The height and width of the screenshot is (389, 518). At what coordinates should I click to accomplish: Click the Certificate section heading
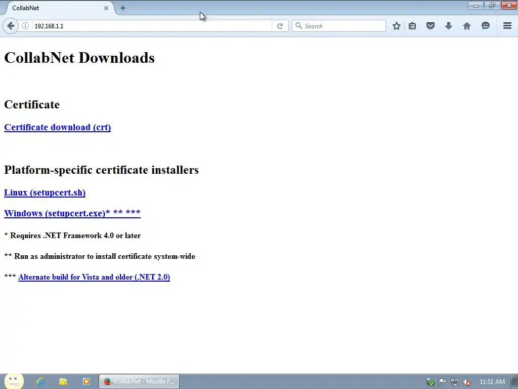point(32,104)
